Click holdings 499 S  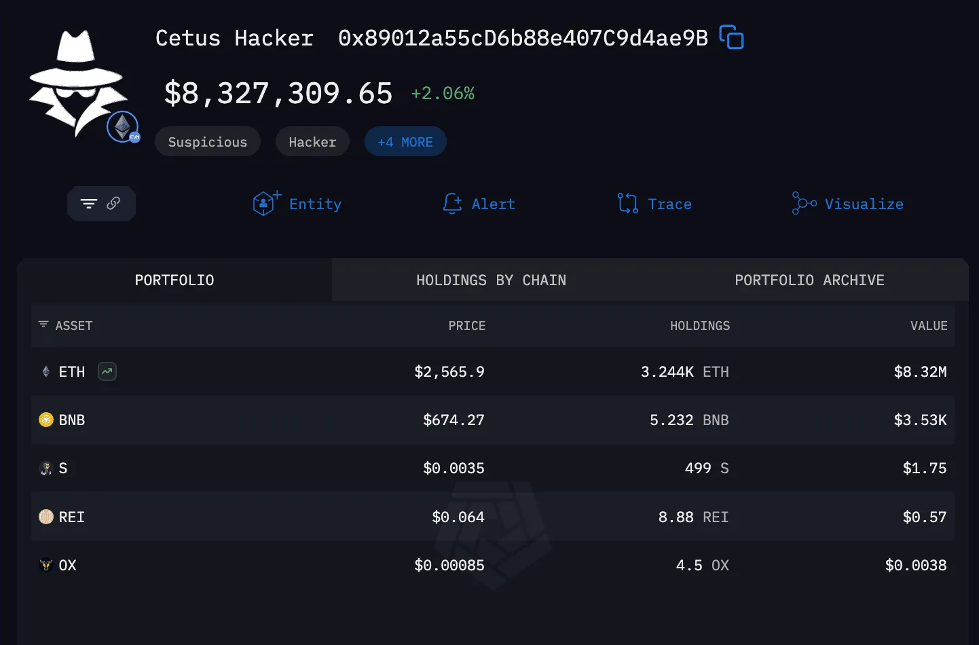pos(707,468)
